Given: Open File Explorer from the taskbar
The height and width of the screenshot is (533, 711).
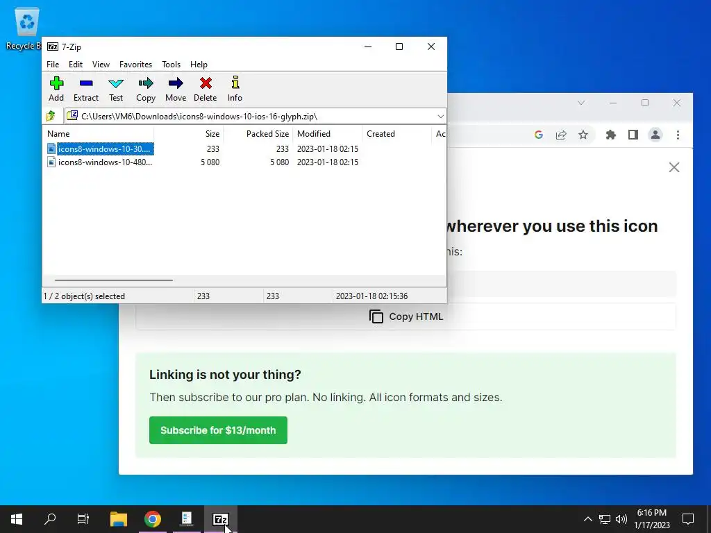Looking at the screenshot, I should [119, 519].
